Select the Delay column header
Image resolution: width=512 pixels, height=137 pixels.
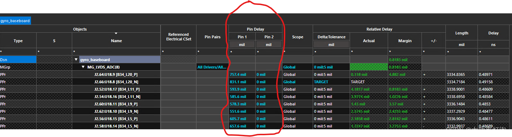click(494, 33)
